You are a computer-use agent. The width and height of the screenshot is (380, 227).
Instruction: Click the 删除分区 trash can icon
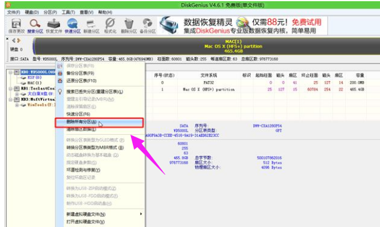129,26
